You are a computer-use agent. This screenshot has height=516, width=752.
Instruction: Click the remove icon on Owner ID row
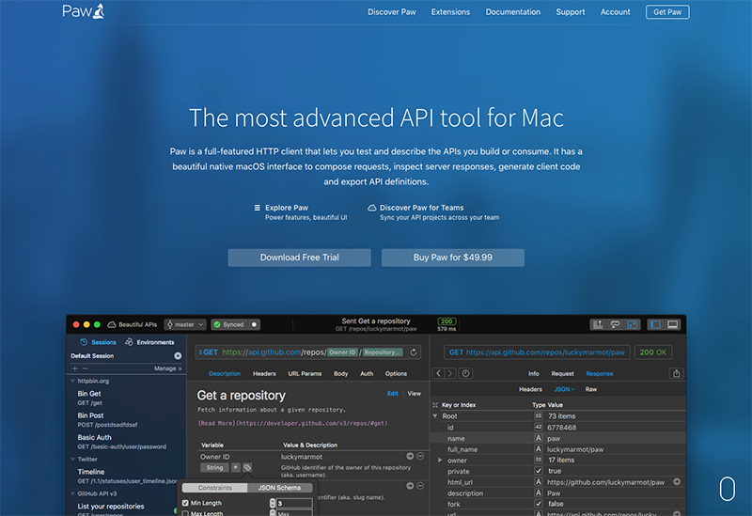click(x=420, y=457)
